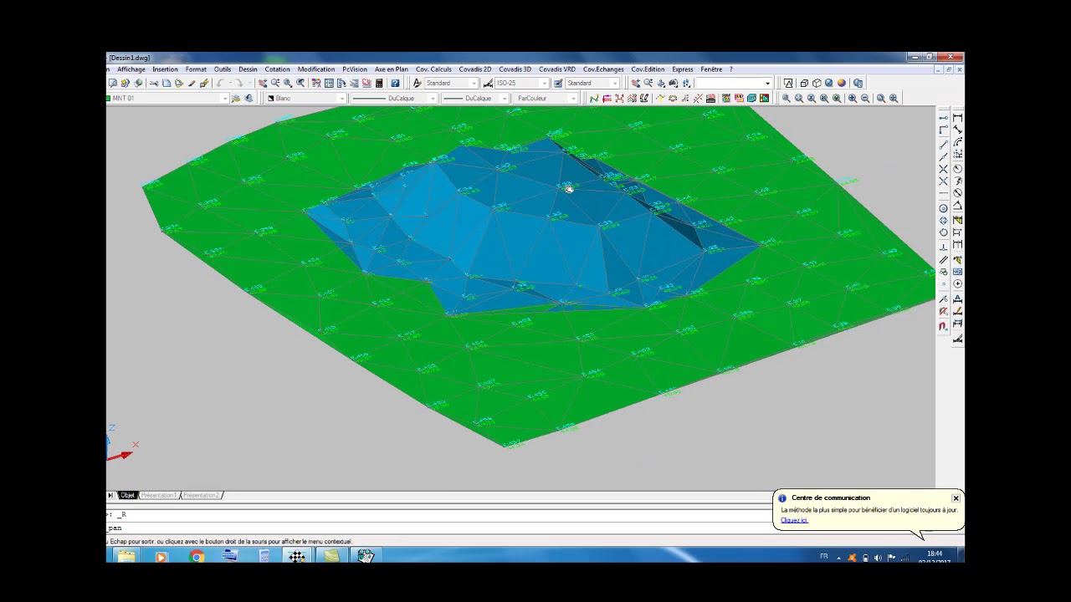
Task: Click the Cliquez ici link
Action: click(x=794, y=520)
